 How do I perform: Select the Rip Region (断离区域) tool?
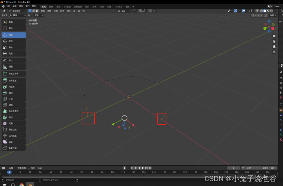point(14,148)
